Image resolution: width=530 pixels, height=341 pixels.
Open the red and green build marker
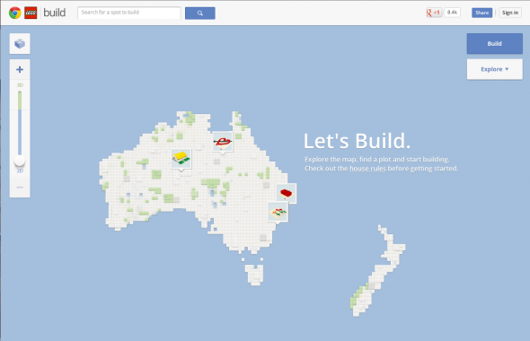(x=278, y=213)
